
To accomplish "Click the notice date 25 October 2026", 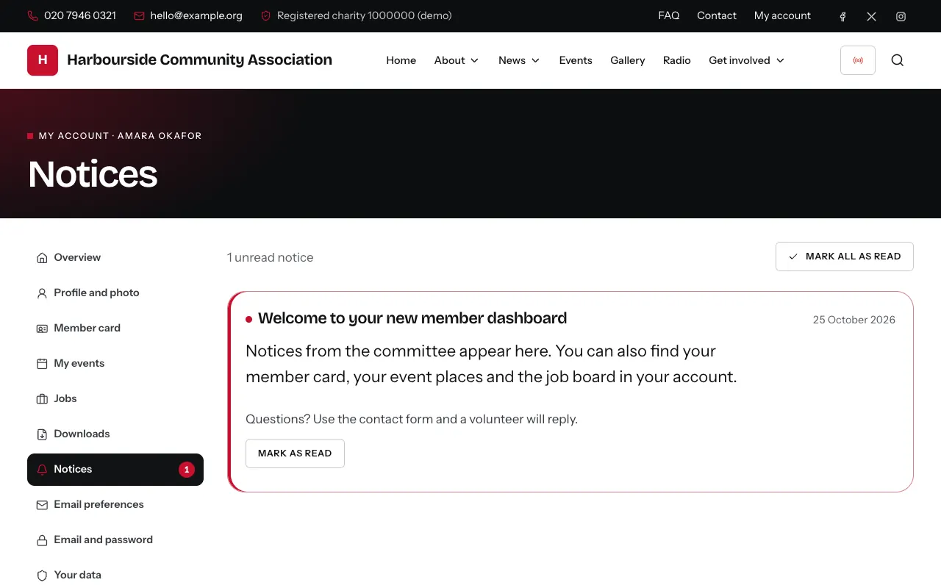I will [854, 320].
